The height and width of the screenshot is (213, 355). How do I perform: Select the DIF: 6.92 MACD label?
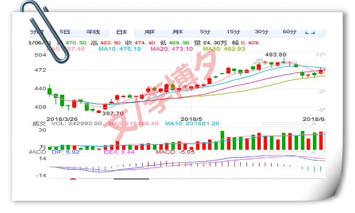65,152
